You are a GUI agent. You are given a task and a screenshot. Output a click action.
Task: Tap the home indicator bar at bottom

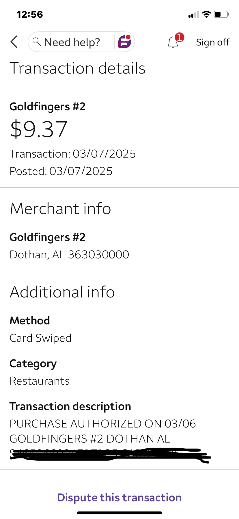119,513
